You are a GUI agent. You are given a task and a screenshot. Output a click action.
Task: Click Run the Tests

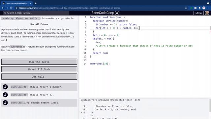(x=39, y=62)
